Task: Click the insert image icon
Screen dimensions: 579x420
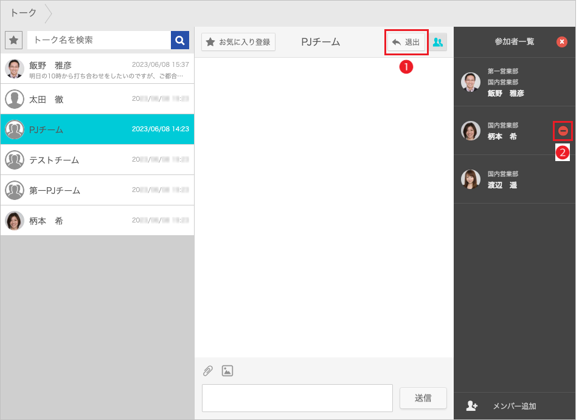Action: tap(227, 371)
